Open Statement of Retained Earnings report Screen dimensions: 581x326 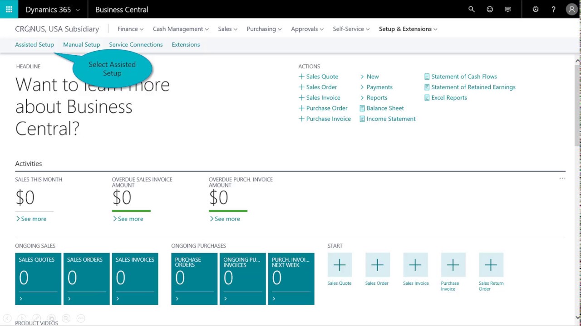[x=470, y=87]
